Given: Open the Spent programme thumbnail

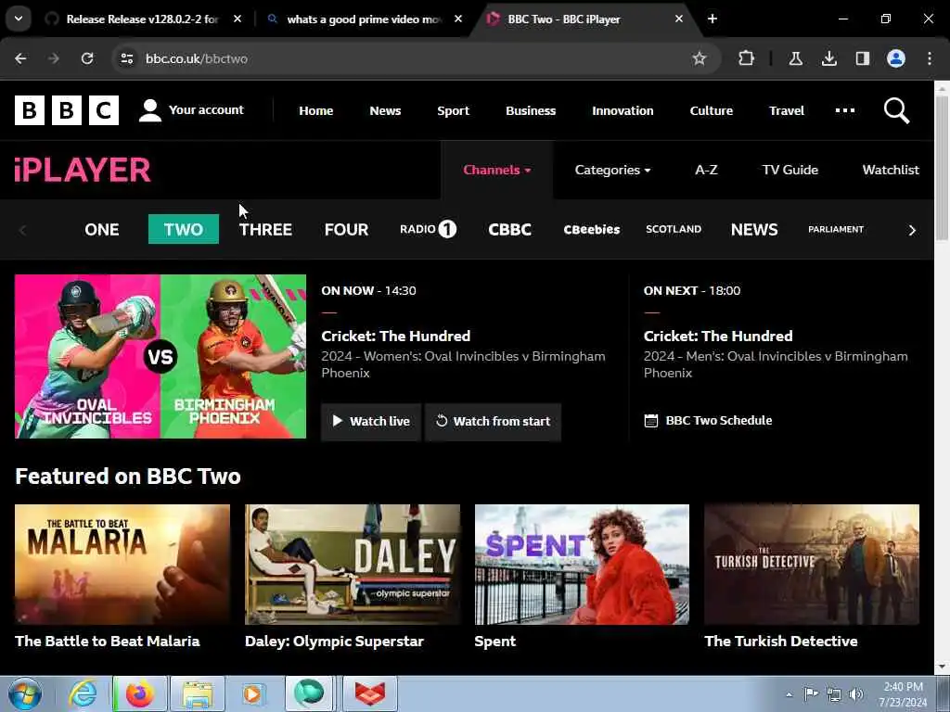Looking at the screenshot, I should coord(582,565).
